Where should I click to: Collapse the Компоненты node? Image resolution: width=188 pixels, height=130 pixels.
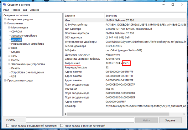5,23
